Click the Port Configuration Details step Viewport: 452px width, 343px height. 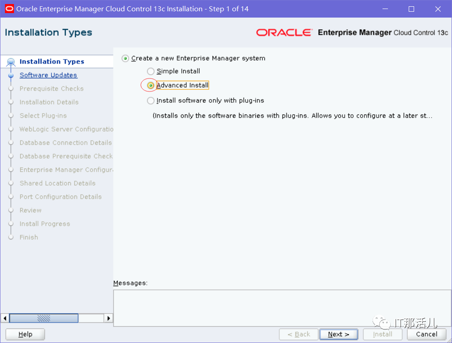[60, 197]
